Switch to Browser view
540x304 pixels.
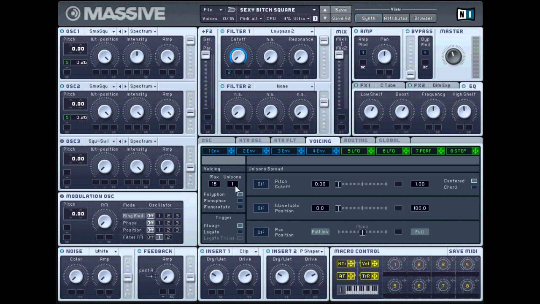pos(423,19)
